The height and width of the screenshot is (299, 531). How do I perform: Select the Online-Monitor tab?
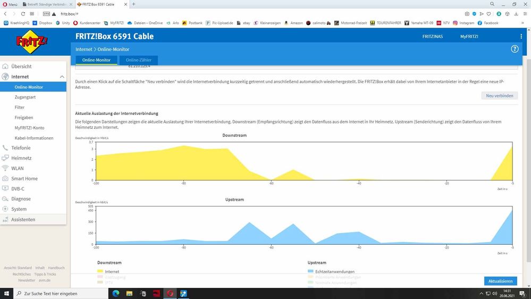tap(96, 60)
